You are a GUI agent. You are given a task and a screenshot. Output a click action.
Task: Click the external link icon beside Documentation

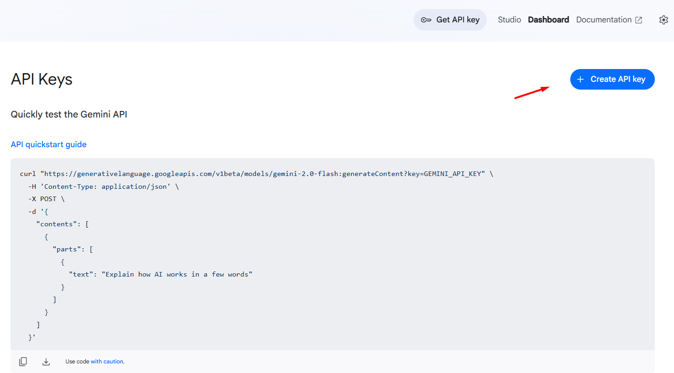(x=639, y=20)
